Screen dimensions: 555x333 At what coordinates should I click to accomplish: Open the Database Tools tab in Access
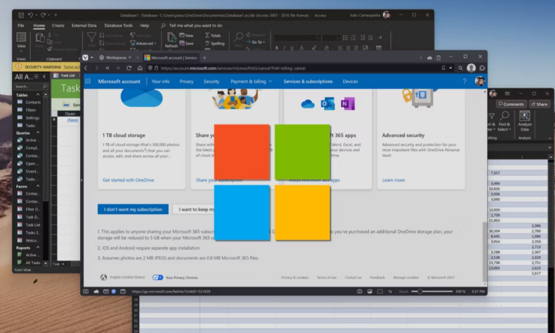pyautogui.click(x=119, y=25)
